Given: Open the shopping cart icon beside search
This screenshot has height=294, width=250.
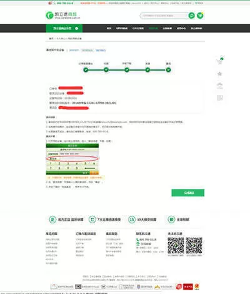Looking at the screenshot, I should (200, 16).
